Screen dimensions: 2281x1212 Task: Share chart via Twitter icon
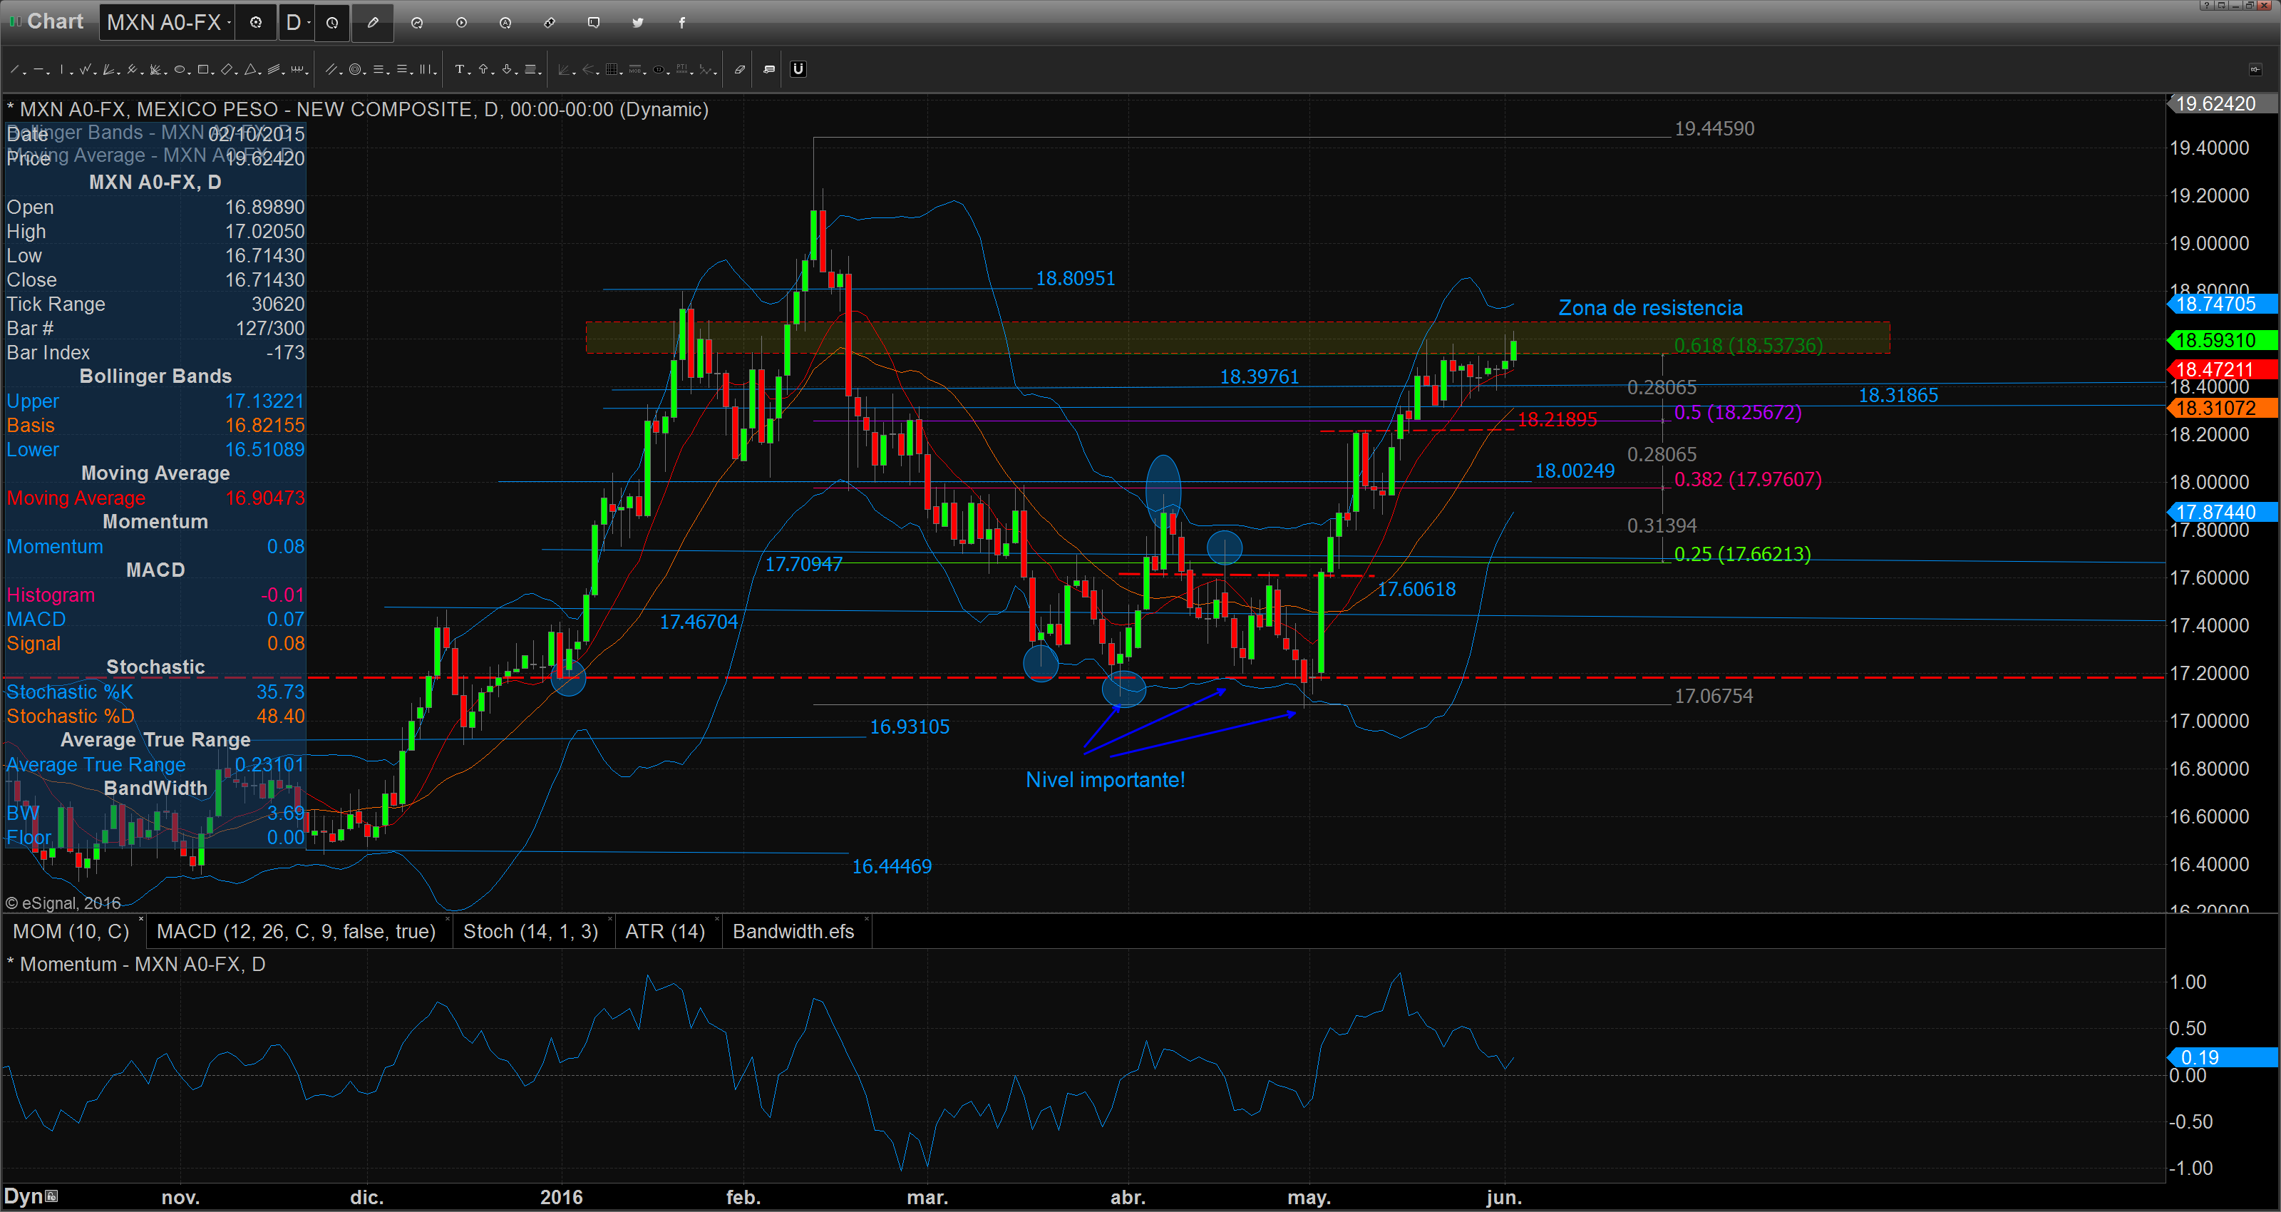637,23
